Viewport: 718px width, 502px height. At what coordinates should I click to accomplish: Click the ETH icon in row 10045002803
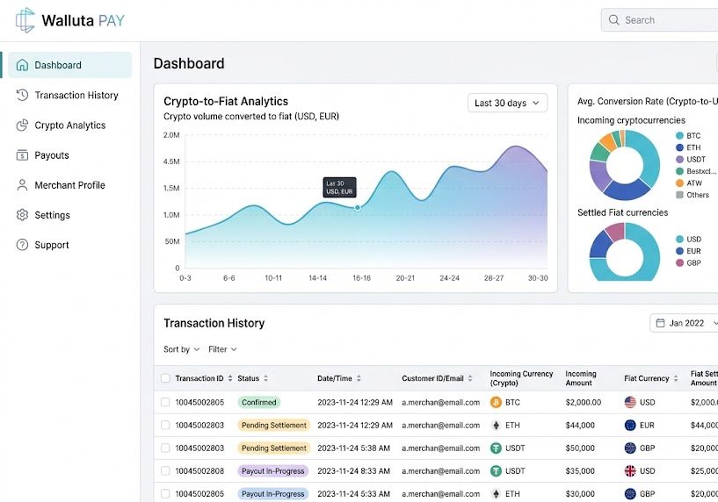coord(496,425)
